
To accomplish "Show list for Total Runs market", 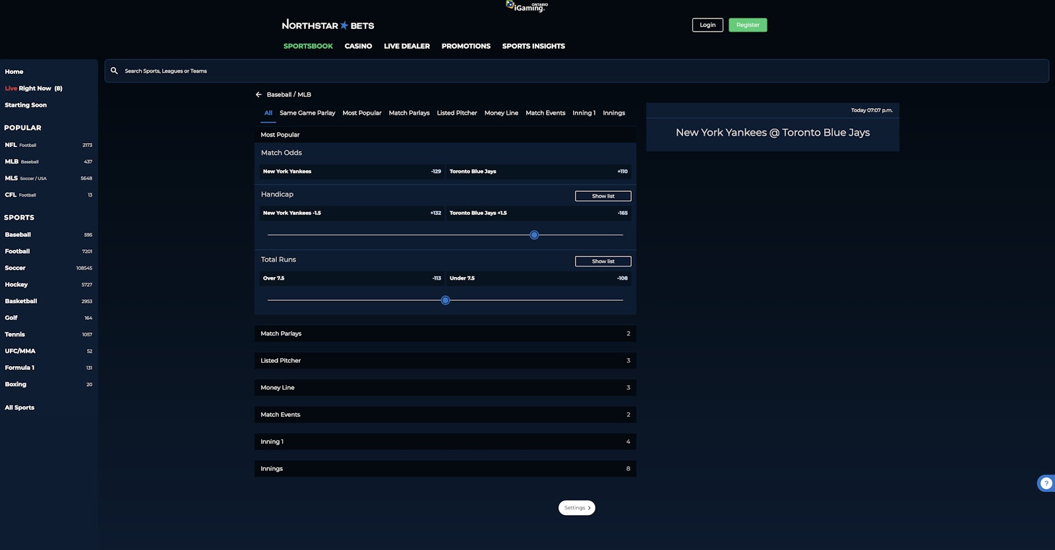I will coord(603,261).
